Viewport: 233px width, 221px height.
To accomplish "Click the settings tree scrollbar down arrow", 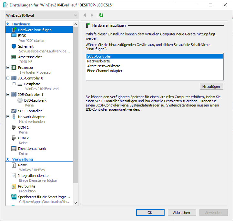I will coord(76,203).
